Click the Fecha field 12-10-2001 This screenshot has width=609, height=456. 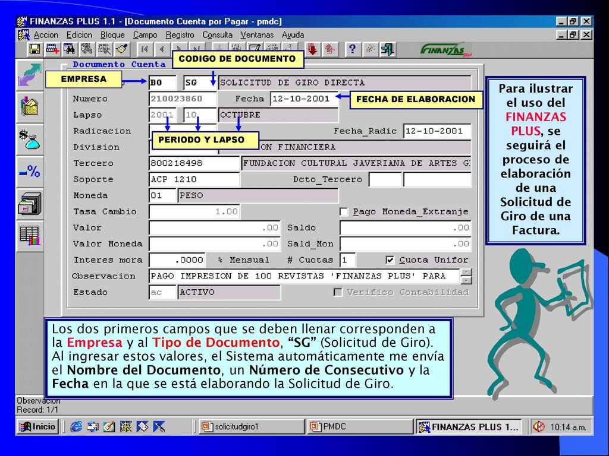(x=304, y=99)
